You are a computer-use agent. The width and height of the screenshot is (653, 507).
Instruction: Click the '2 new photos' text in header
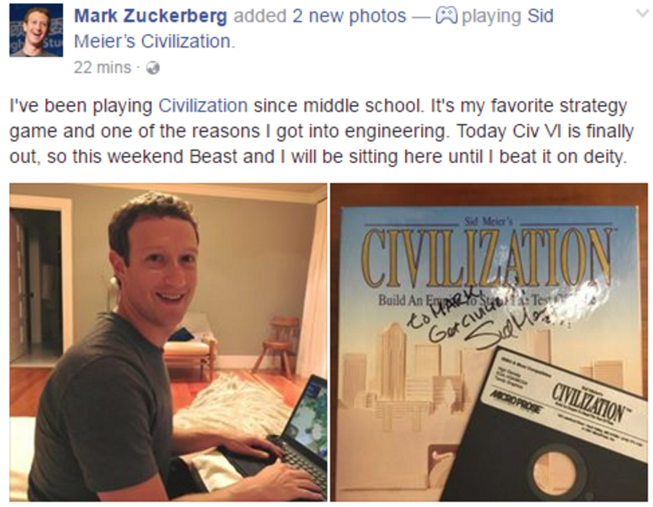tap(349, 16)
